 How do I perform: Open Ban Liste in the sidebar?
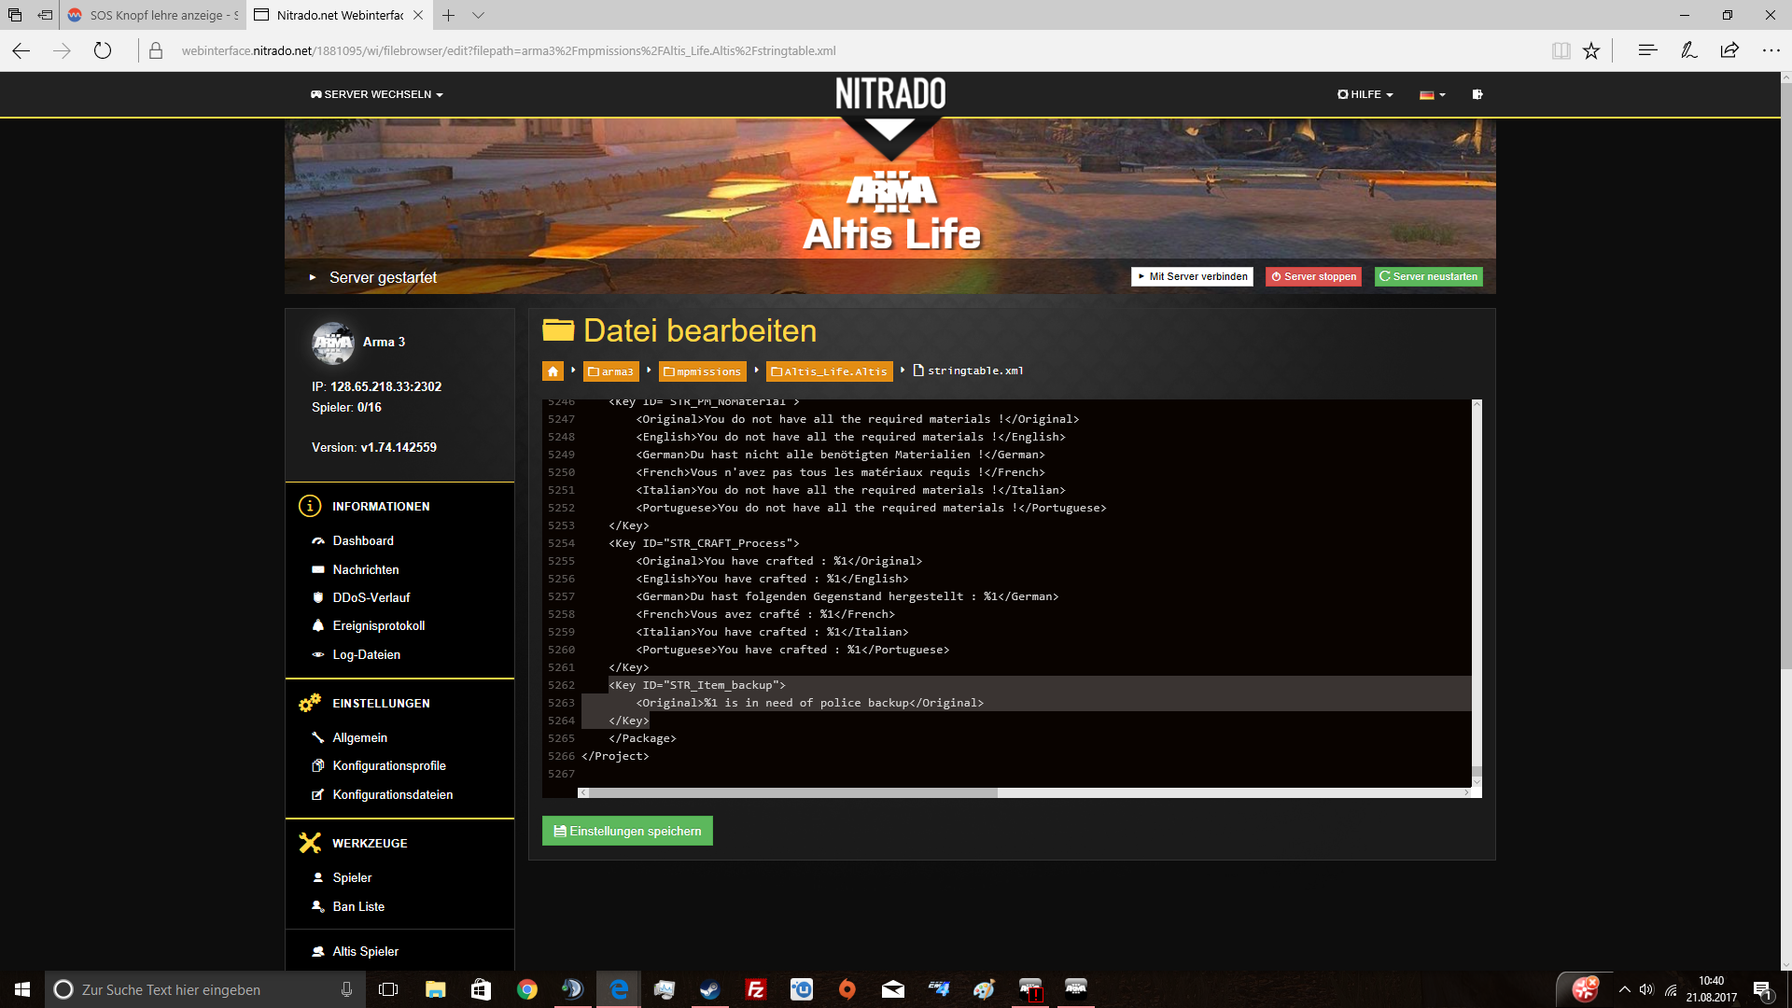[x=358, y=906]
